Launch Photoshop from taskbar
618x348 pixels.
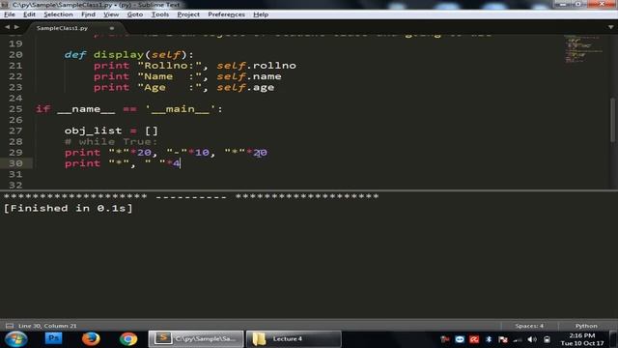(54, 338)
